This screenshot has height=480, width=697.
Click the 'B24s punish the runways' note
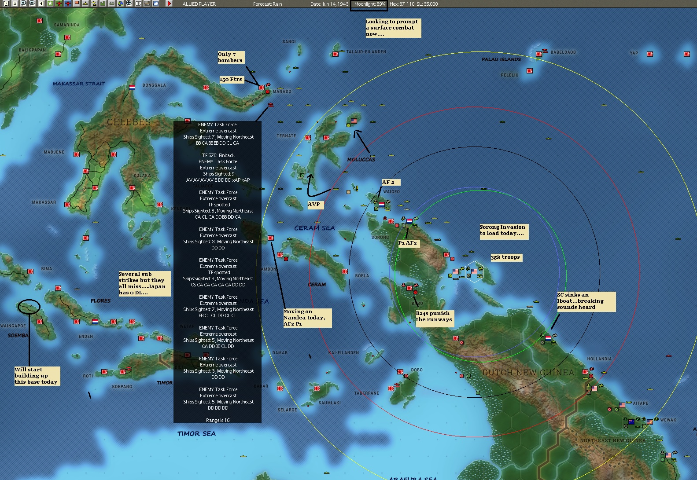tap(434, 318)
